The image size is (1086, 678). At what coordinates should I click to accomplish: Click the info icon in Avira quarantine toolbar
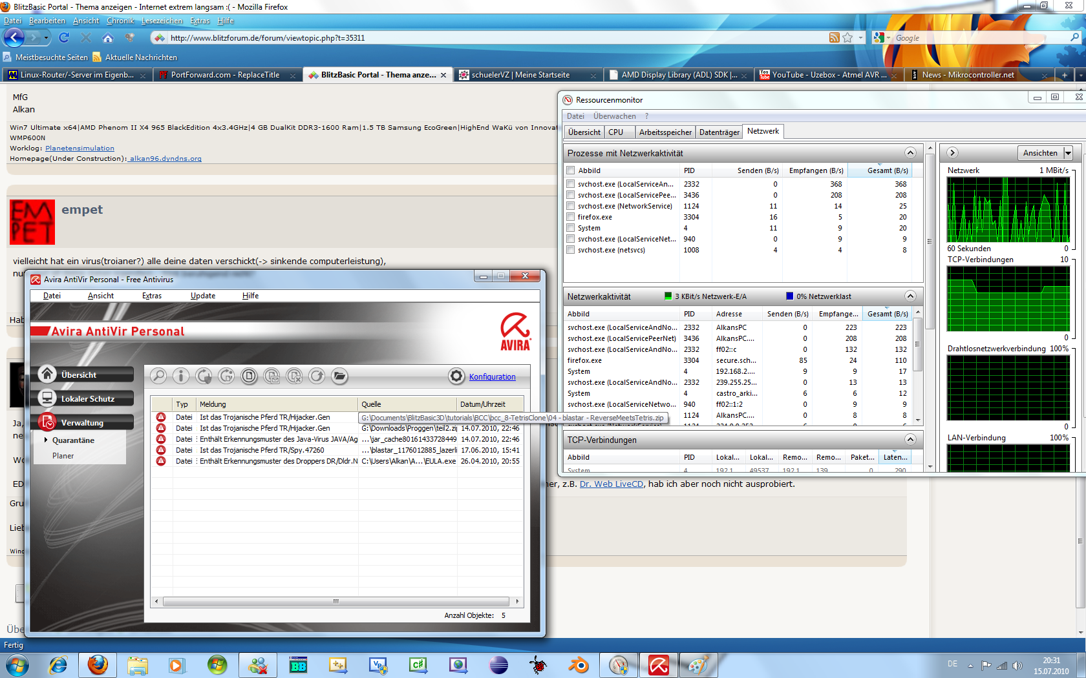(181, 376)
